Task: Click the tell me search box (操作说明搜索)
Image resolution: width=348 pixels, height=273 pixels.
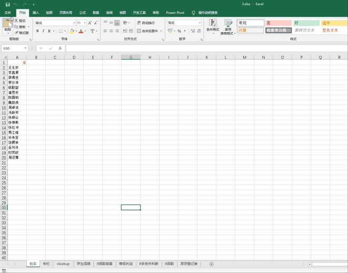Action: [x=208, y=13]
